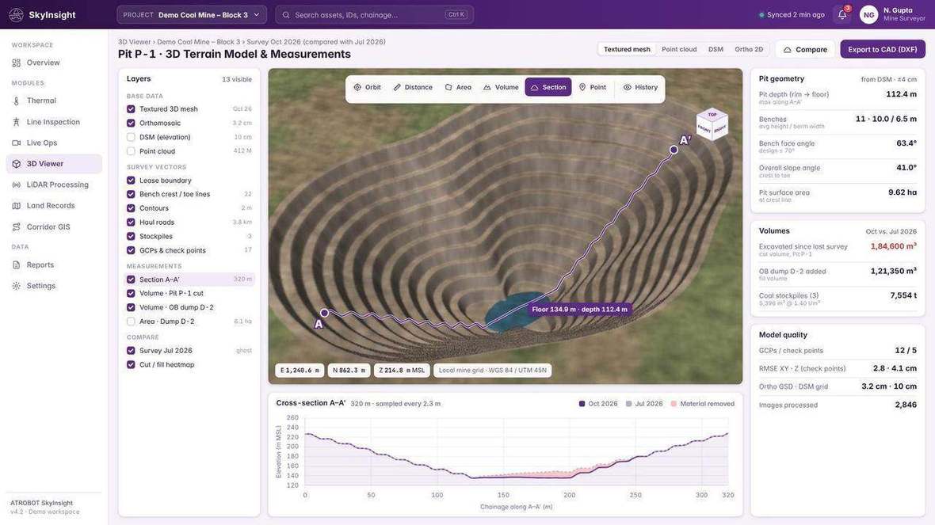Go to Demo Coal Mine – Block 3 breadcrumb

click(199, 42)
